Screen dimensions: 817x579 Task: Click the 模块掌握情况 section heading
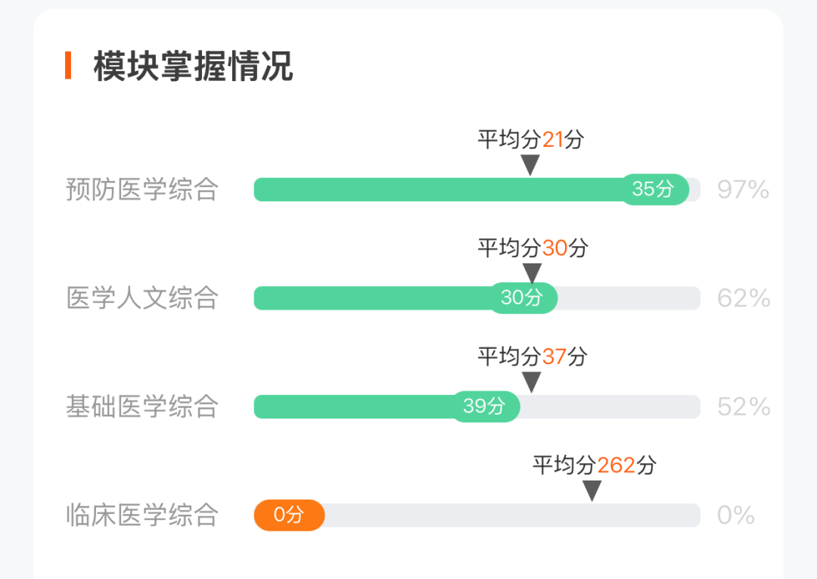[194, 66]
